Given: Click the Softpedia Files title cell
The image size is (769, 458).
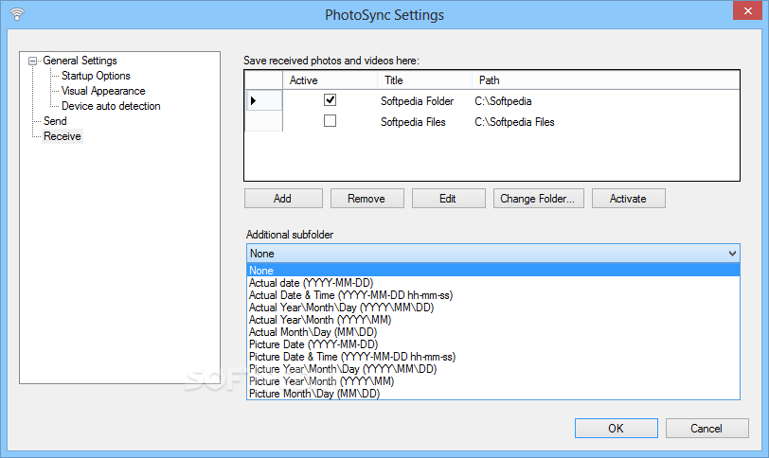Looking at the screenshot, I should point(413,122).
